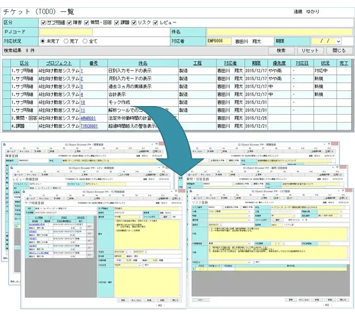Uncheck the サブ明細 category checkbox
Image resolution: width=355 pixels, height=316 pixels.
pyautogui.click(x=44, y=22)
